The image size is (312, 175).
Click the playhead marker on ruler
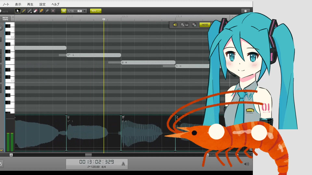click(x=104, y=19)
